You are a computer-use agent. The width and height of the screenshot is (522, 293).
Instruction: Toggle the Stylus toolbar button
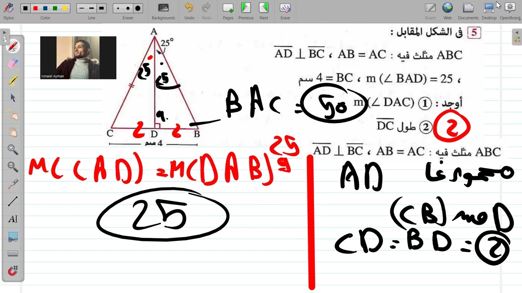click(x=9, y=11)
